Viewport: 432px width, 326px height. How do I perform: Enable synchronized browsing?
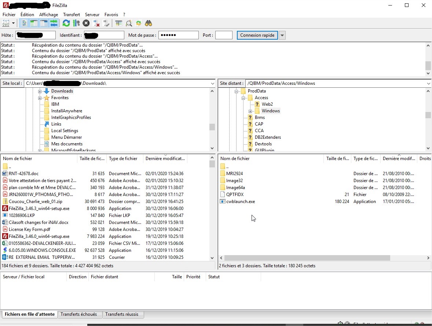(139, 23)
